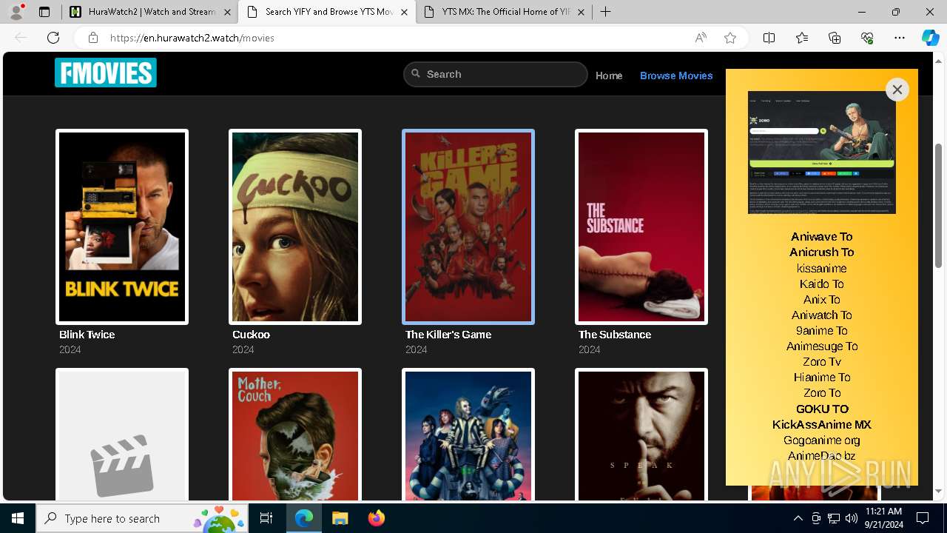Open the tab actions menu icon
Viewport: 947px width, 533px height.
[x=44, y=12]
